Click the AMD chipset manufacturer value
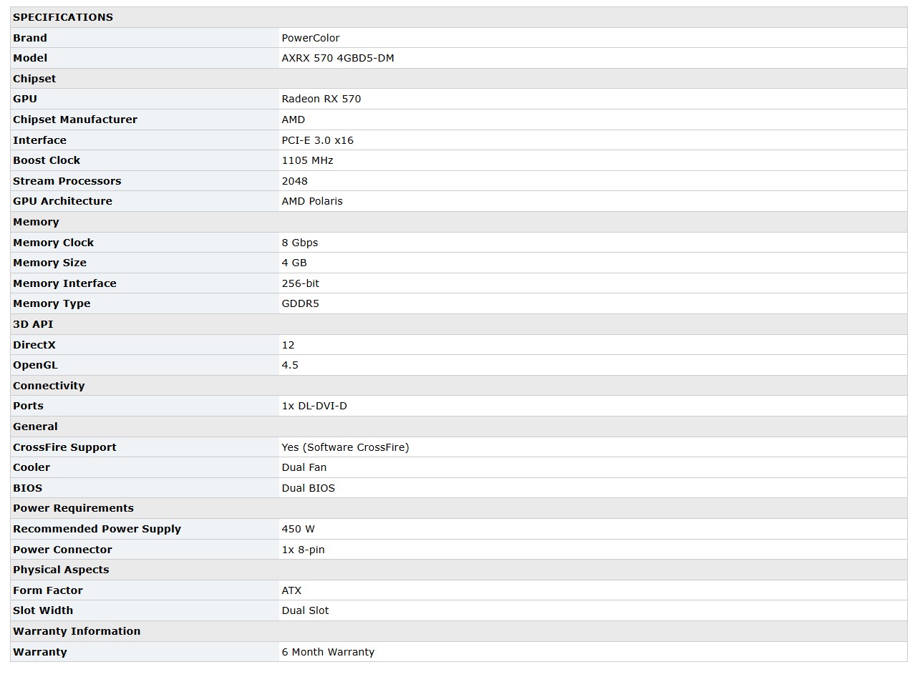 [x=294, y=120]
